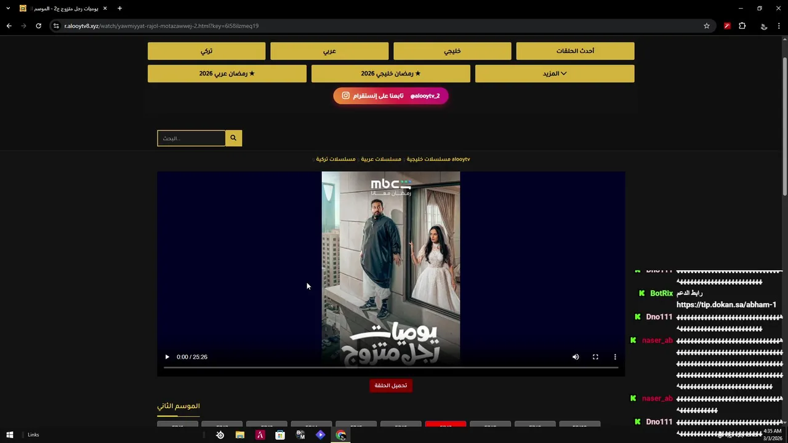
Task: Open the مسلسلات عربية link
Action: [381, 159]
